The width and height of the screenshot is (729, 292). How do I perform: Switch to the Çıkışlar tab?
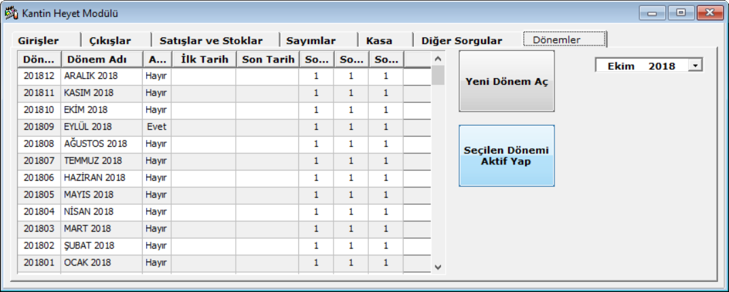110,41
